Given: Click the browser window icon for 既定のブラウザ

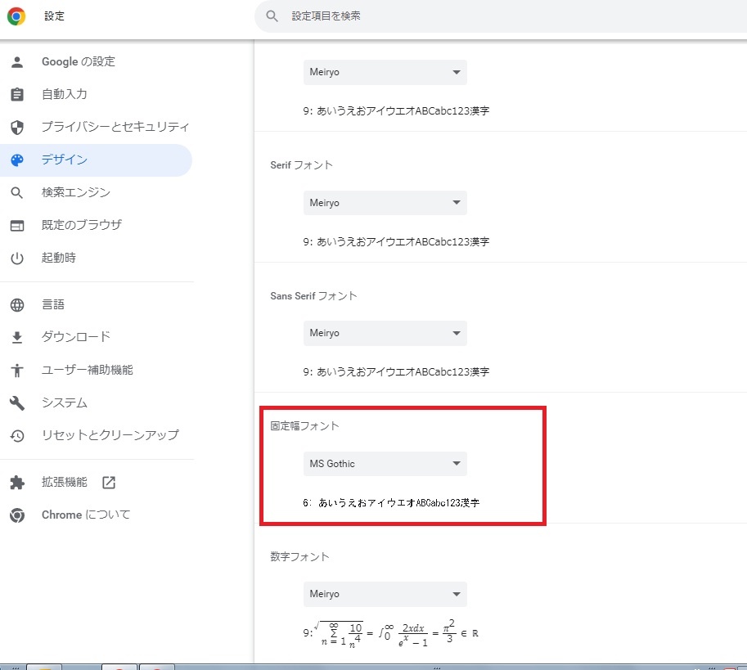Looking at the screenshot, I should click(17, 225).
